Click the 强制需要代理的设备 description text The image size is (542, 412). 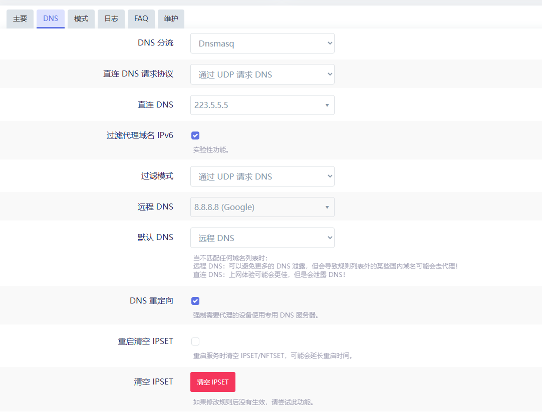pyautogui.click(x=256, y=315)
